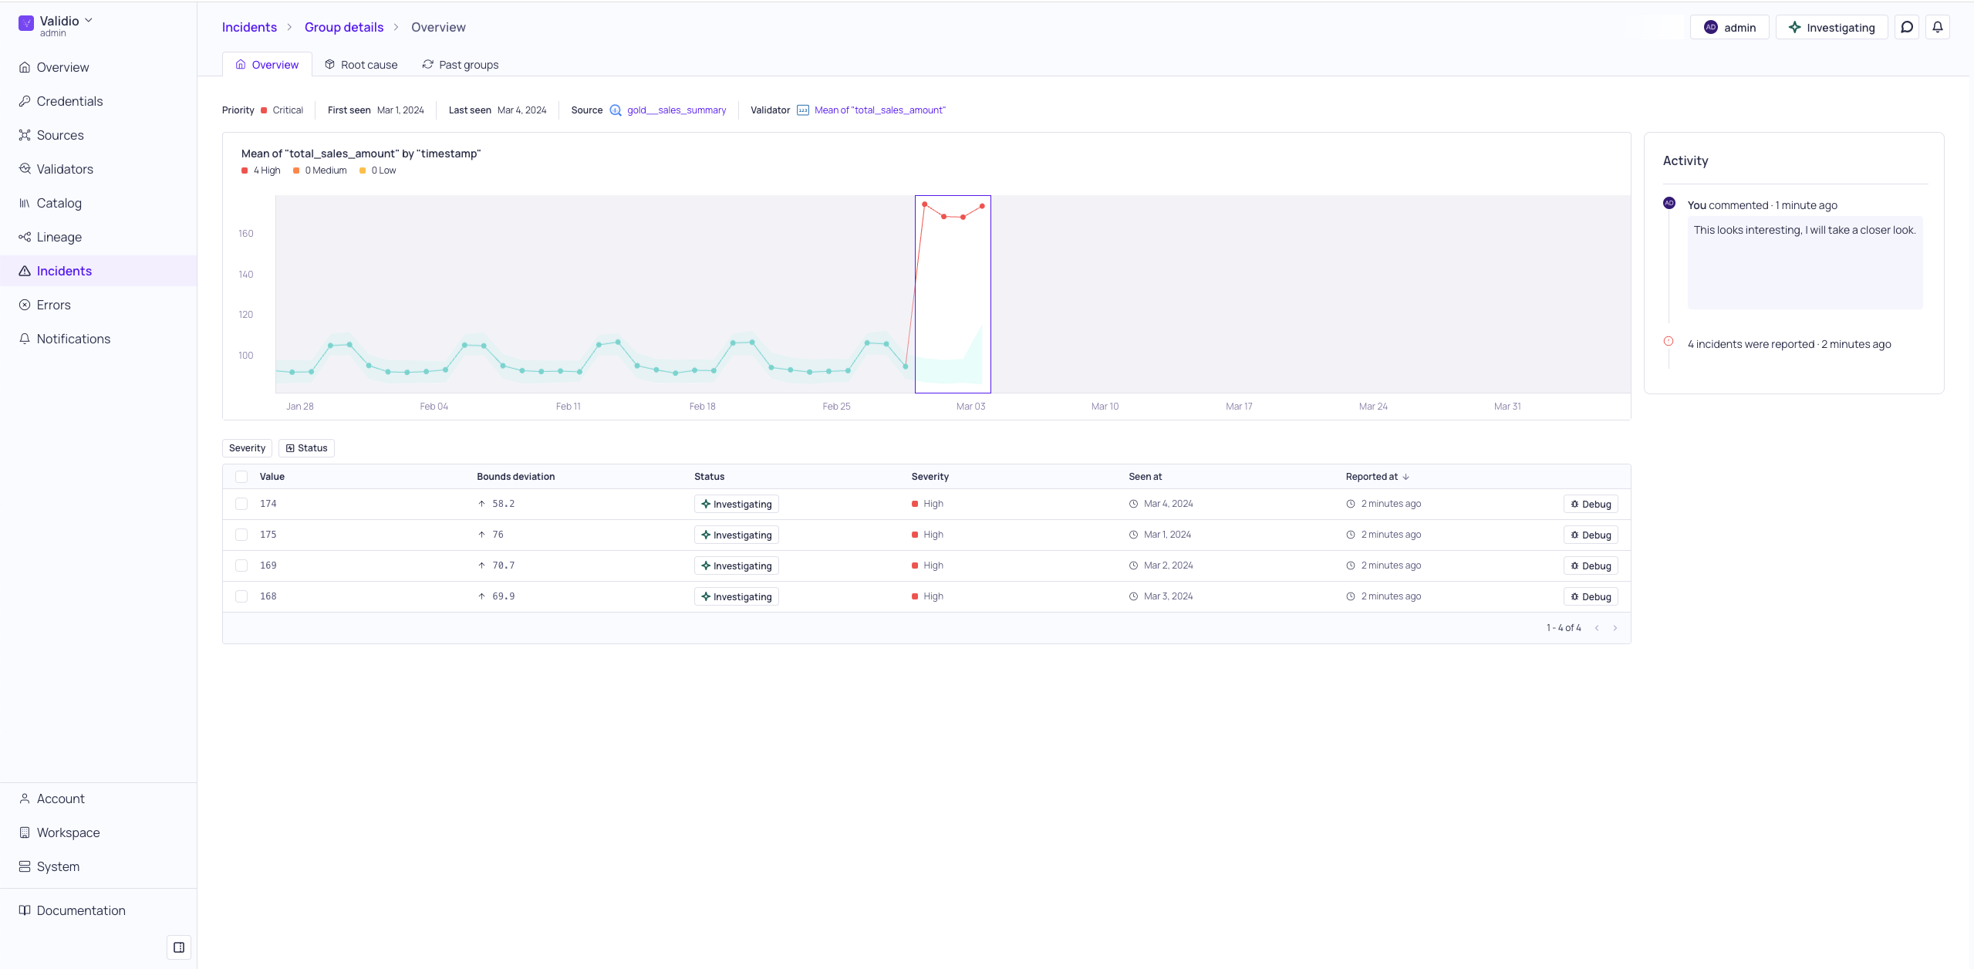Collapse the sidebar panel toggle icon
This screenshot has width=1974, height=969.
tap(179, 947)
